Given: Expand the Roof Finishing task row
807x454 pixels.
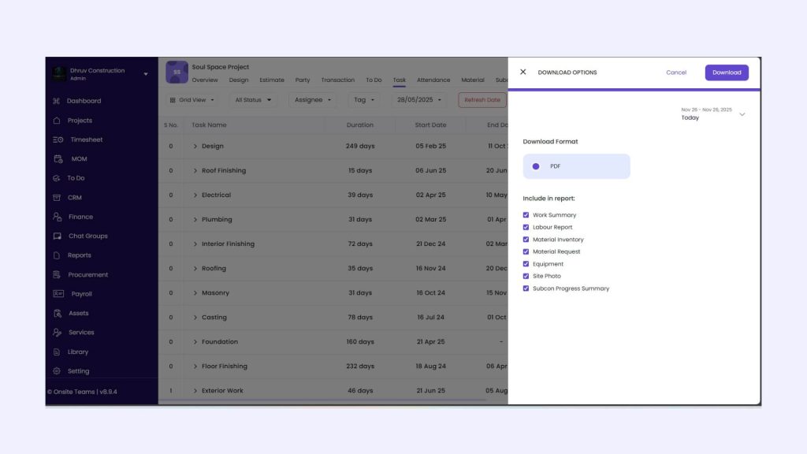Looking at the screenshot, I should [x=195, y=171].
